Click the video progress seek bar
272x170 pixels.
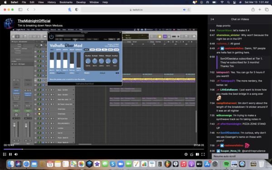coord(104,149)
